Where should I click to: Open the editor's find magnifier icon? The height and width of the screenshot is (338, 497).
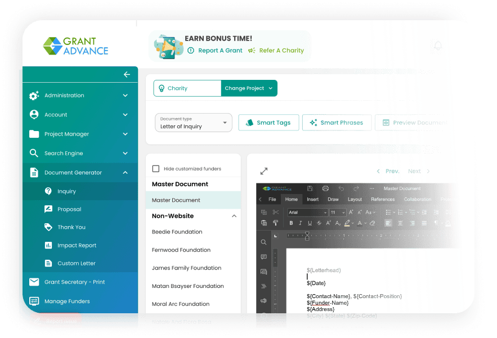[x=263, y=242]
